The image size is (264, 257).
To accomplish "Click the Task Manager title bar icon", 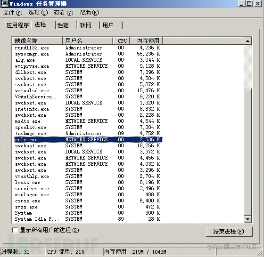I will [x=5, y=4].
